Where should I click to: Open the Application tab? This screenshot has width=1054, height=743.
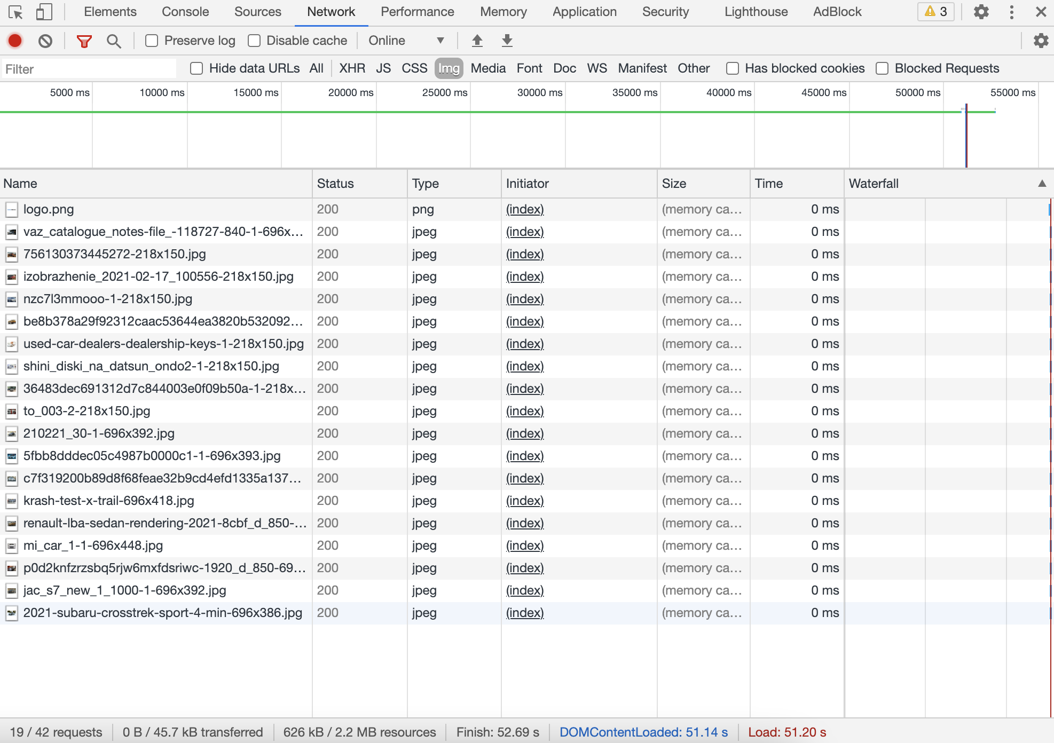(x=585, y=12)
